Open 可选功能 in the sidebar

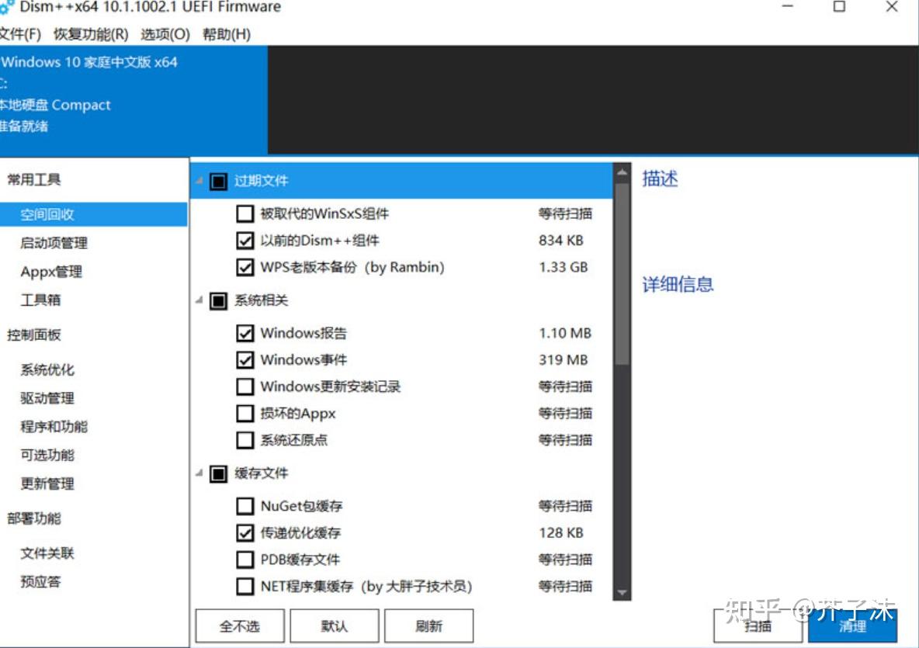pos(47,456)
